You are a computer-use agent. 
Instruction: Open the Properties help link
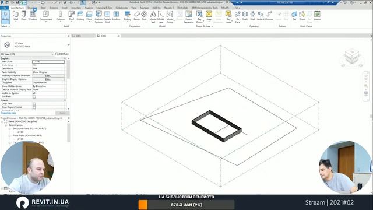click(x=8, y=113)
